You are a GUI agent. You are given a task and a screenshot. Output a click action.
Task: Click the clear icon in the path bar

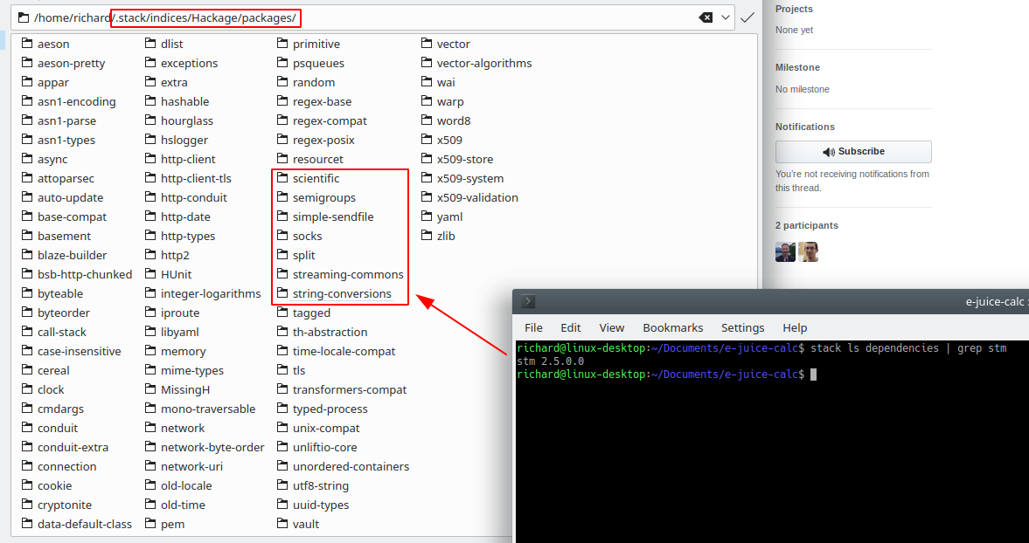[706, 16]
